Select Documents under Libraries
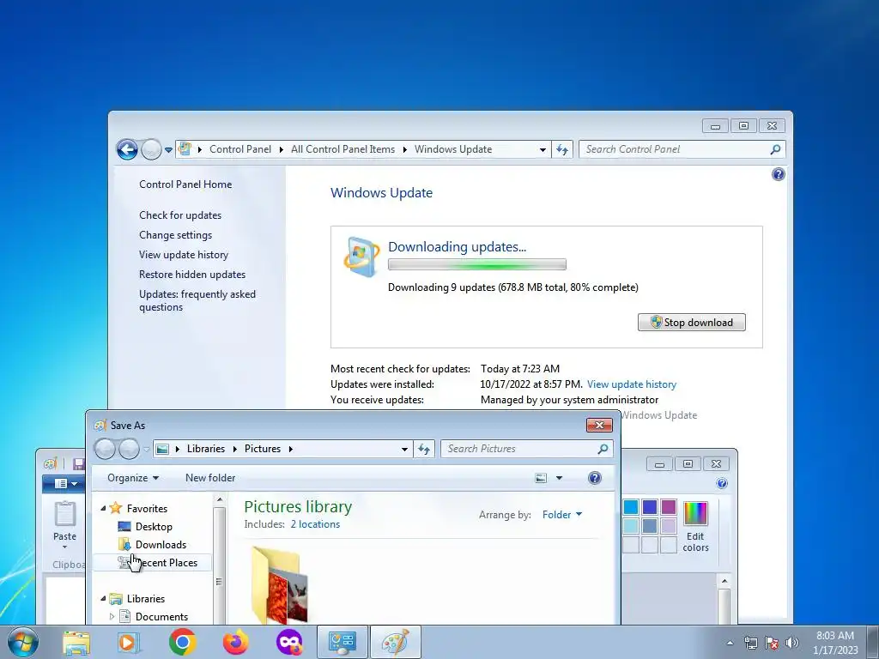 (161, 616)
